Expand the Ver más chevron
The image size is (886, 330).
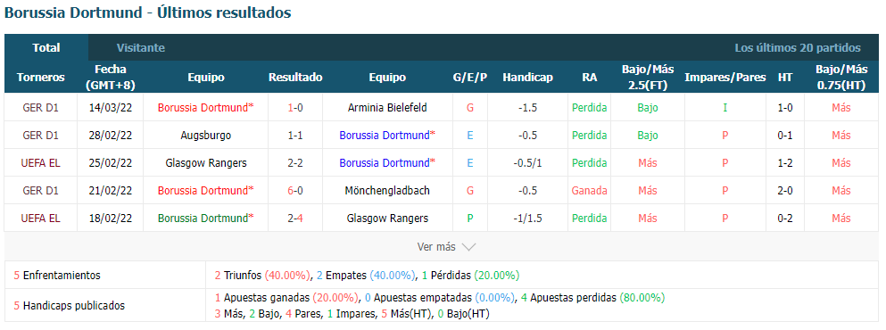pos(468,247)
